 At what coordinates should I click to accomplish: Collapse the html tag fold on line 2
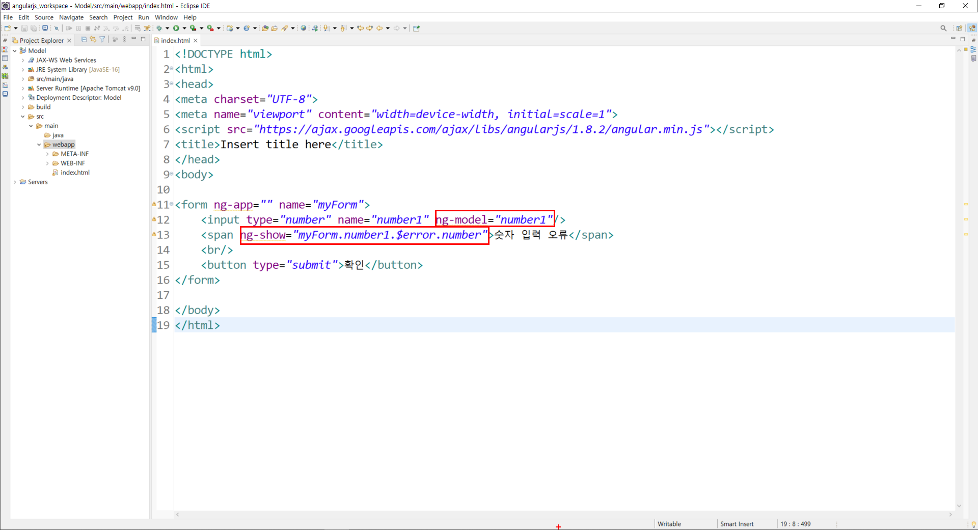coord(172,69)
